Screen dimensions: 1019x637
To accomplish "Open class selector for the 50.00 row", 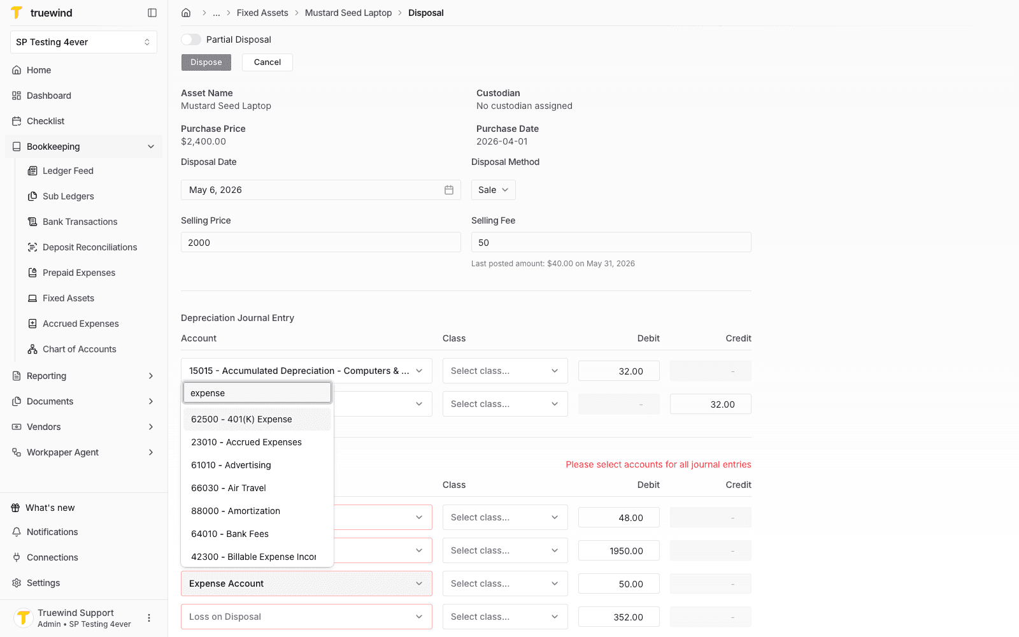I will [505, 583].
